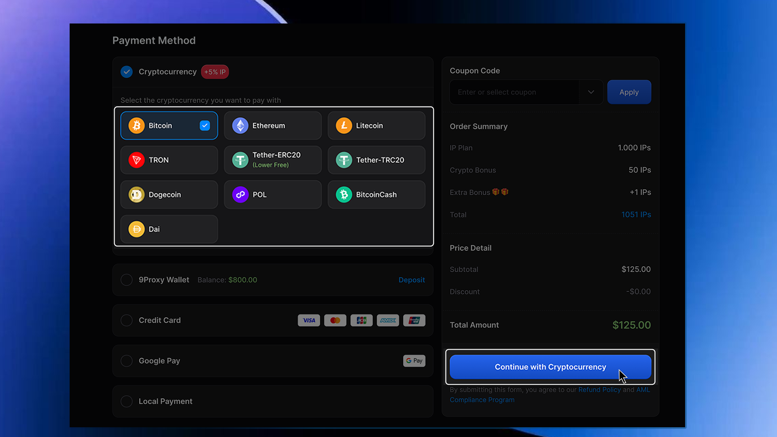The height and width of the screenshot is (437, 777).
Task: Select the 9Proxy Wallet radio button
Action: coord(127,280)
